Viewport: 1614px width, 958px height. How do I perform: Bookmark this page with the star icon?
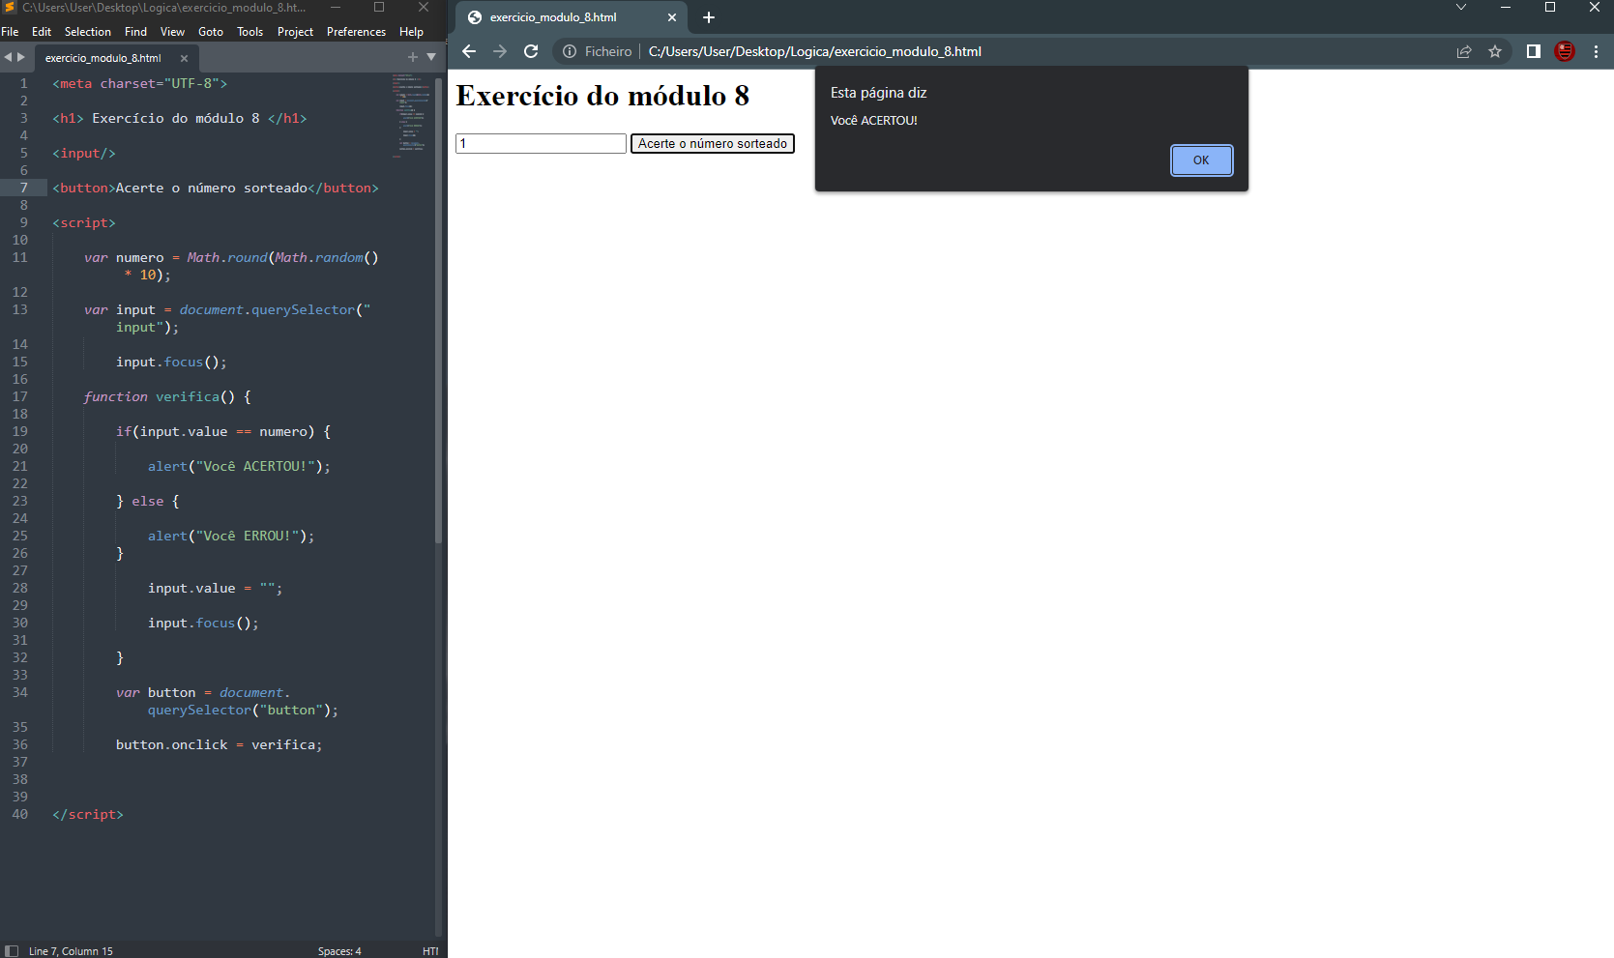point(1495,51)
